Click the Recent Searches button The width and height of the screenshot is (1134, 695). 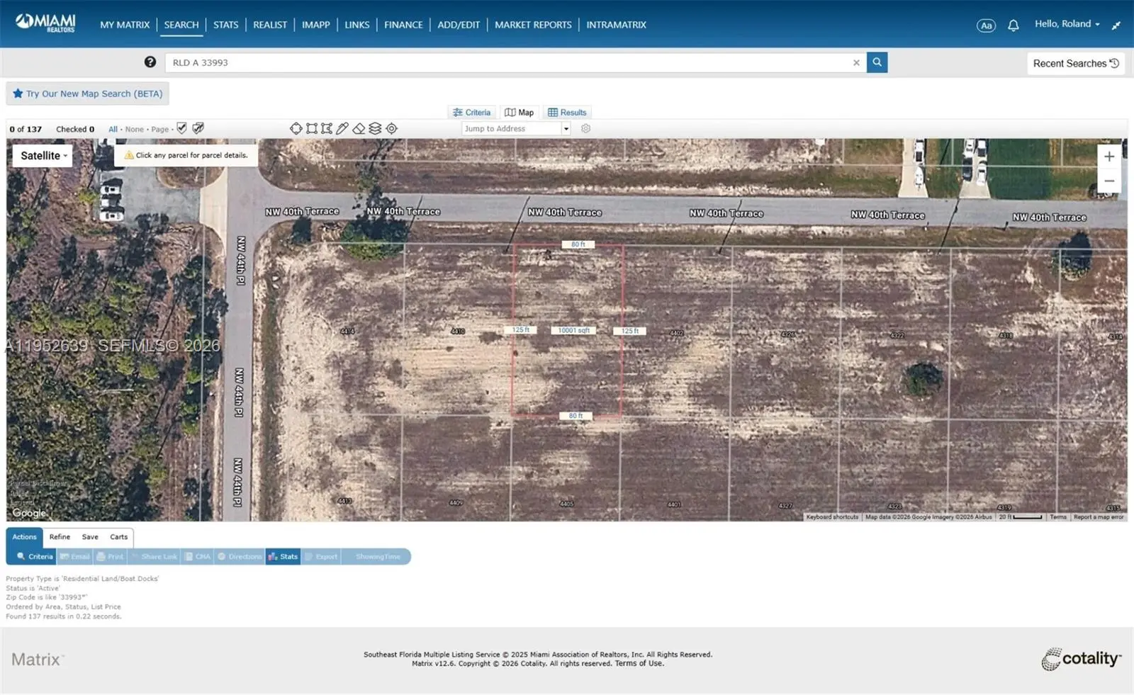(x=1075, y=63)
